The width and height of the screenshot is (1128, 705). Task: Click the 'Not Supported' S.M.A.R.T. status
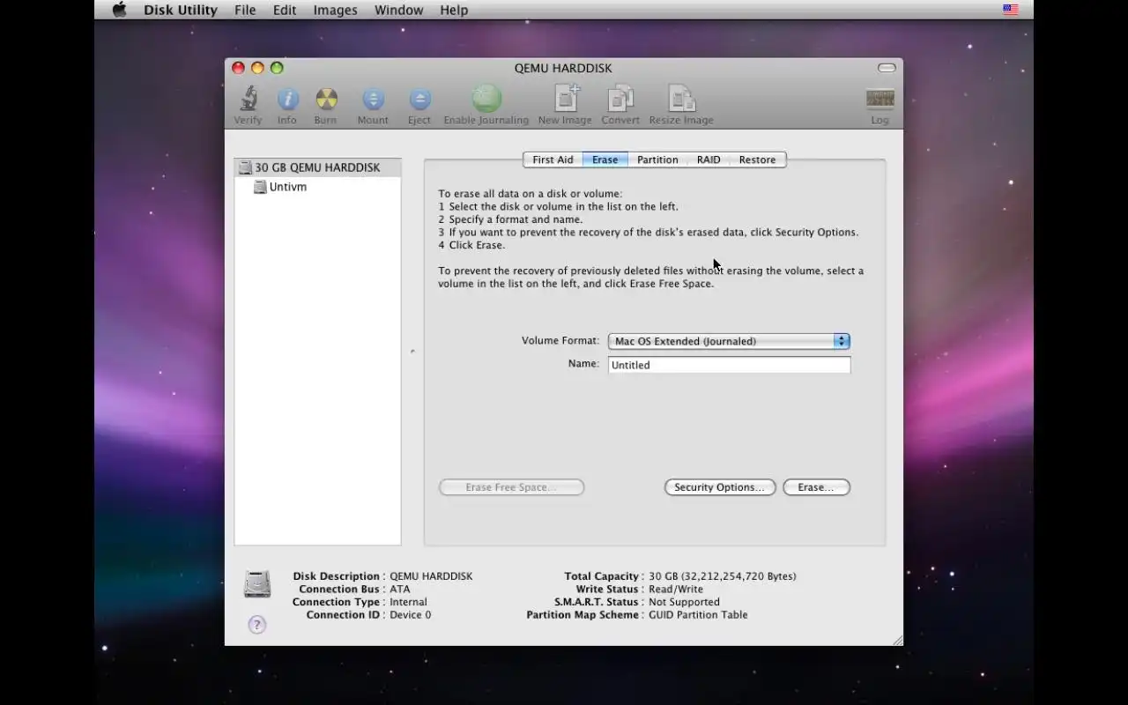pos(684,602)
